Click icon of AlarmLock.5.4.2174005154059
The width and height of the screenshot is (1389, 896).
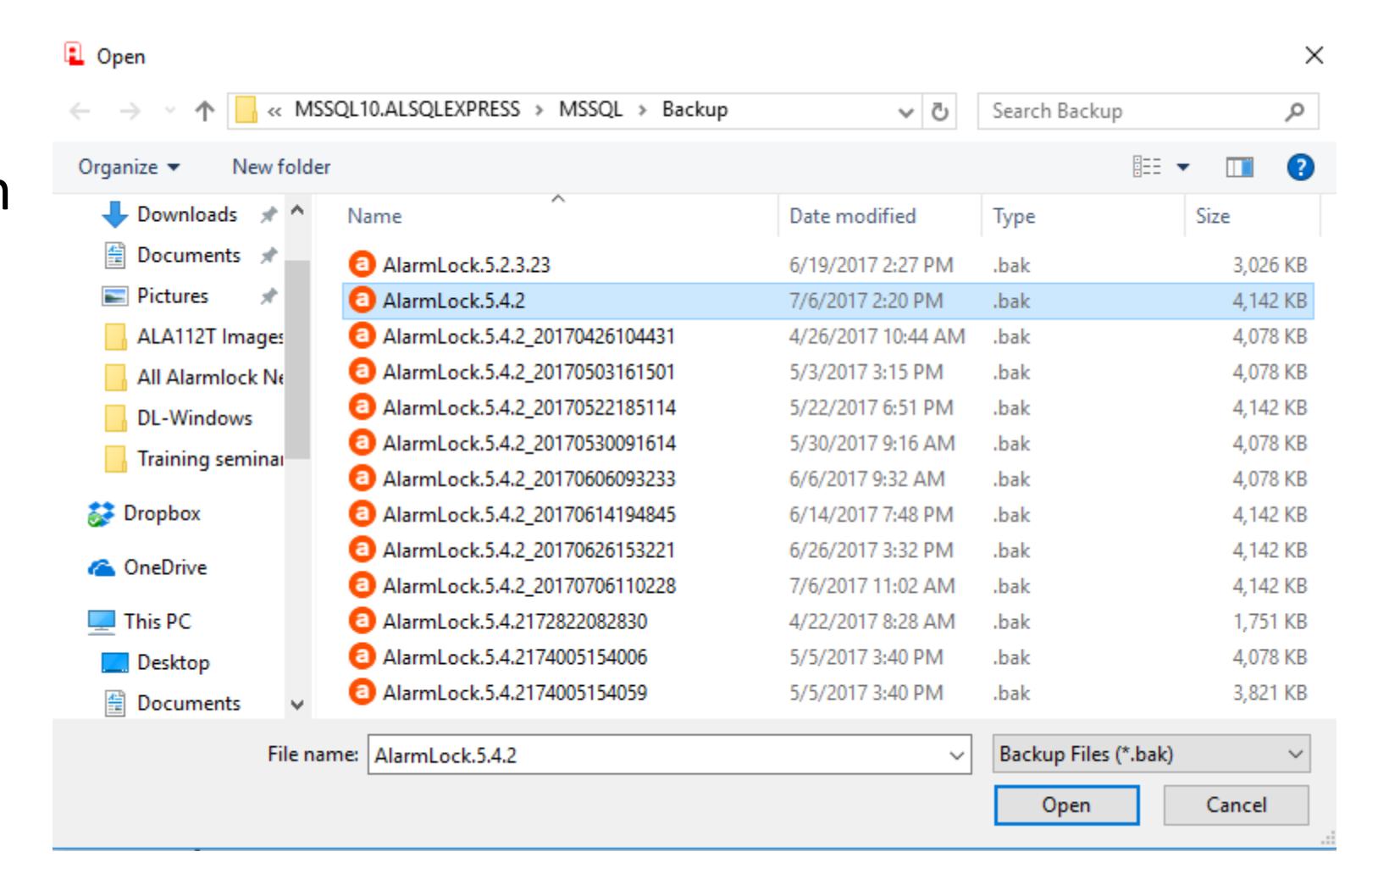(362, 692)
